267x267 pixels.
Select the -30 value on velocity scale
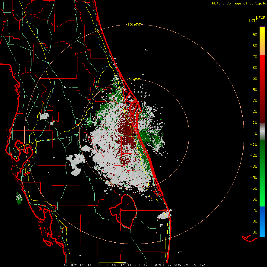tap(254, 166)
